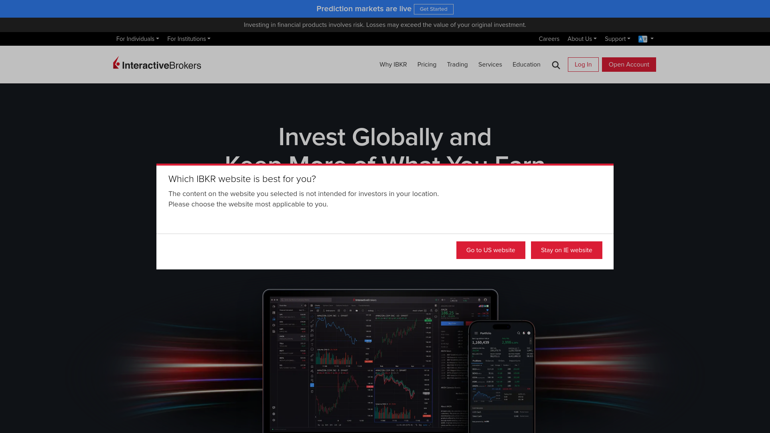Expand the Support menu
This screenshot has height=433, width=770.
618,39
